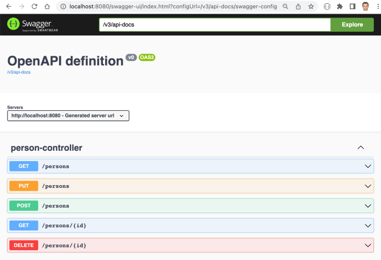Open the user profile avatar
Screen dimensions: 381x260
tap(365, 7)
